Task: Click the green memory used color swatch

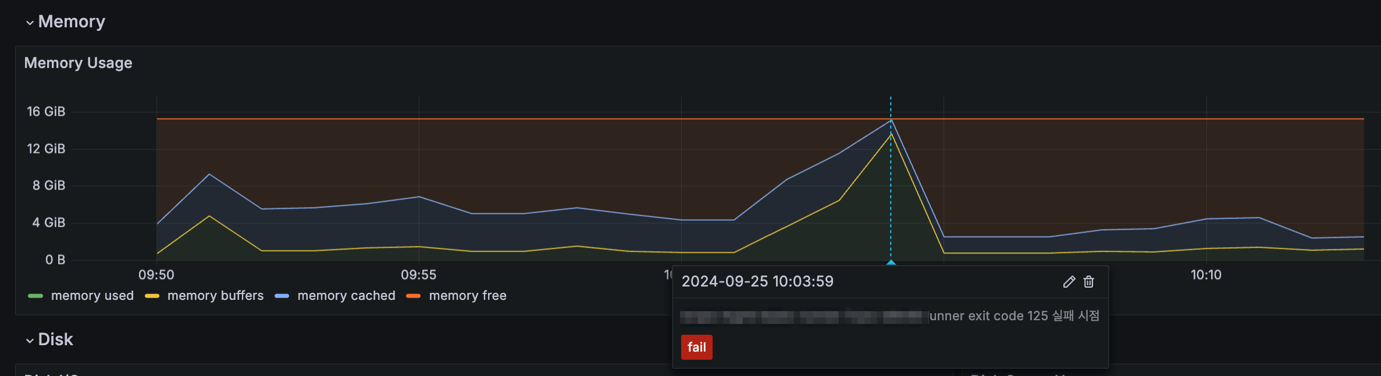Action: point(35,296)
